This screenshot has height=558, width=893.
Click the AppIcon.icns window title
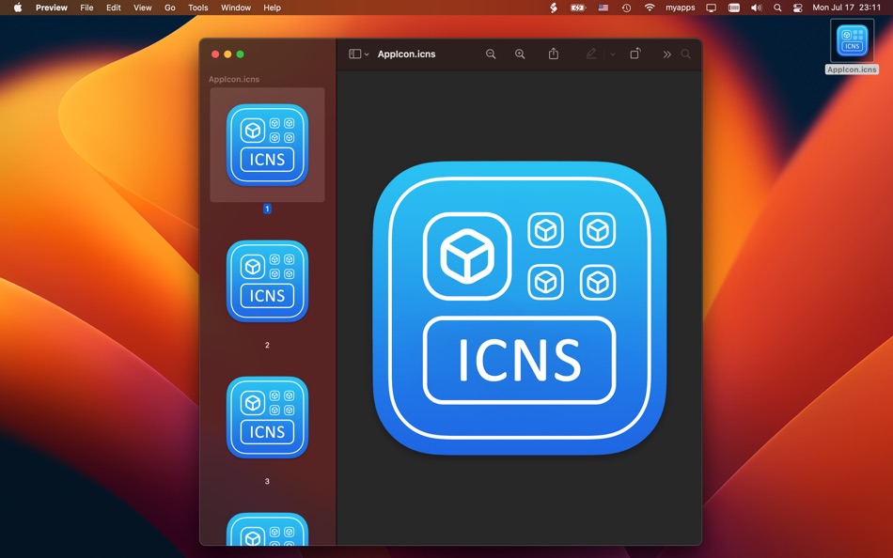tap(407, 54)
